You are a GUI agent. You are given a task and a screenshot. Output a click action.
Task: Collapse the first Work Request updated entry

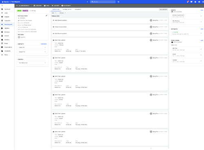tap(110, 20)
